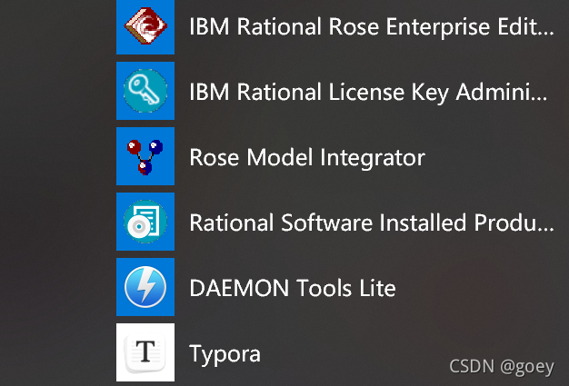Choose "Typora" entry text

click(225, 354)
